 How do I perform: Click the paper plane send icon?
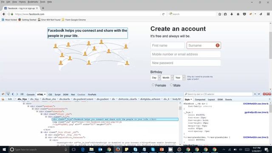coord(261,14)
